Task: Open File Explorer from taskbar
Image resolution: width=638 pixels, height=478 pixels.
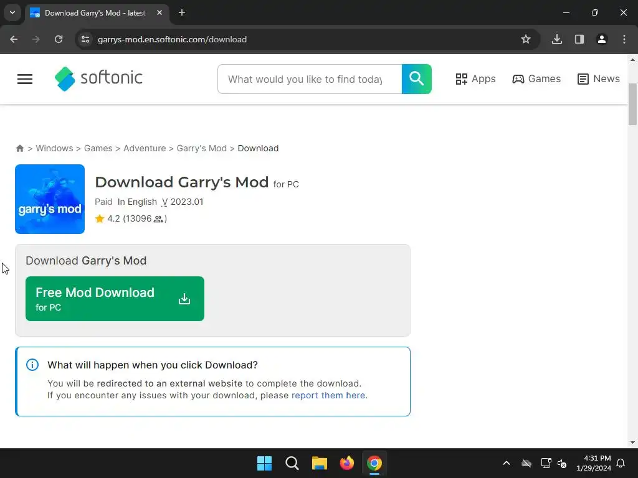Action: 320,463
